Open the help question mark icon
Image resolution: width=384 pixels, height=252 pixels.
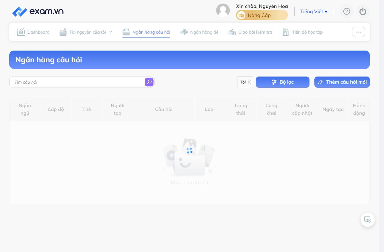(x=347, y=11)
